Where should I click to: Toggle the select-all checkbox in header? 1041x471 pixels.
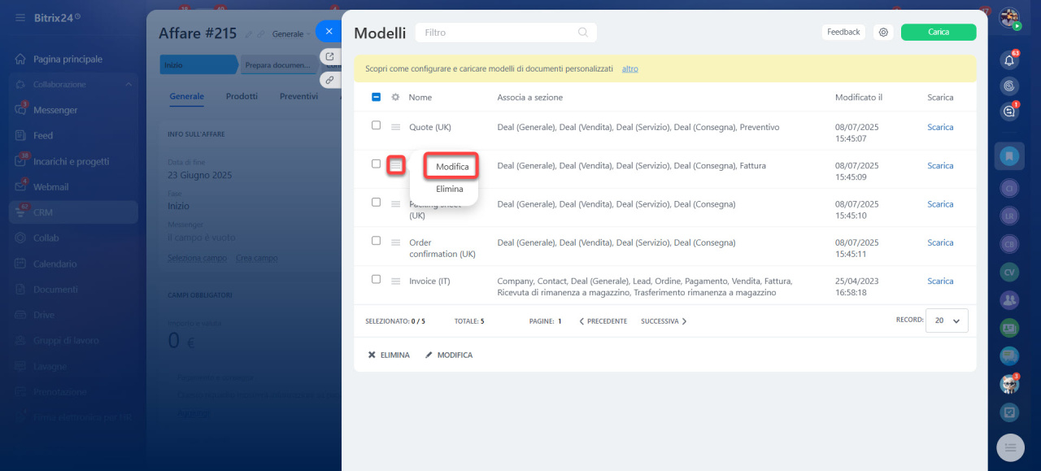376,97
